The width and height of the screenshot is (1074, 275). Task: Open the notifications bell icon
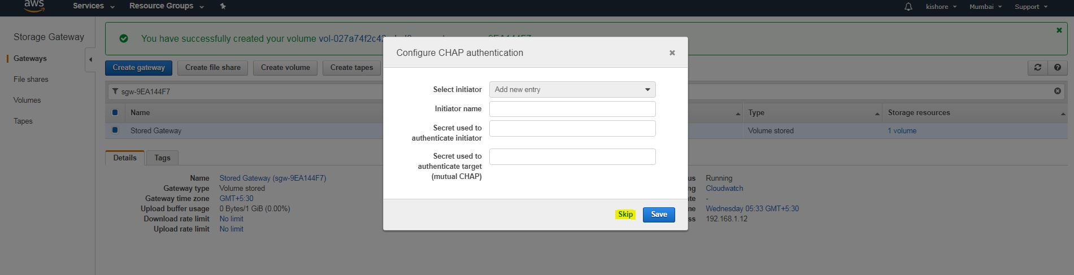[x=908, y=7]
